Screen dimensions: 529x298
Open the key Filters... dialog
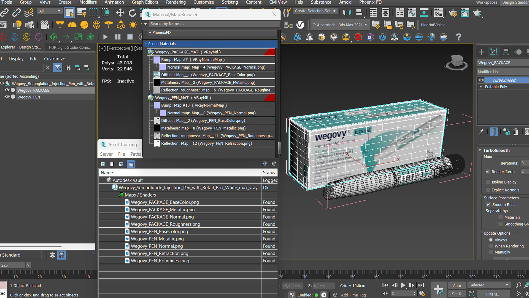(493, 294)
